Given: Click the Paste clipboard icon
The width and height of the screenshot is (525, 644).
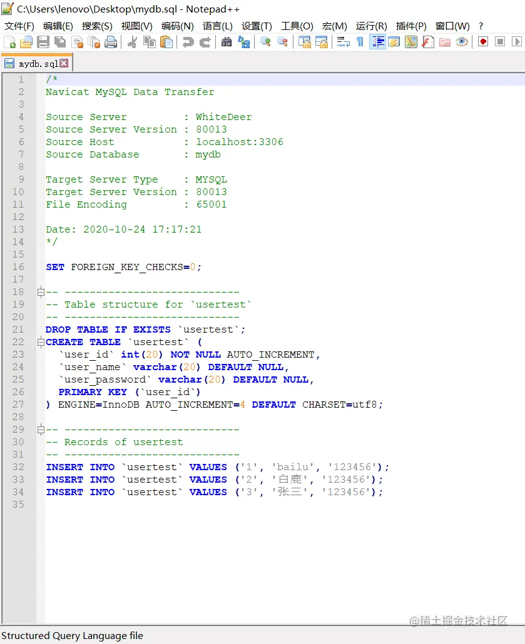Looking at the screenshot, I should [166, 42].
